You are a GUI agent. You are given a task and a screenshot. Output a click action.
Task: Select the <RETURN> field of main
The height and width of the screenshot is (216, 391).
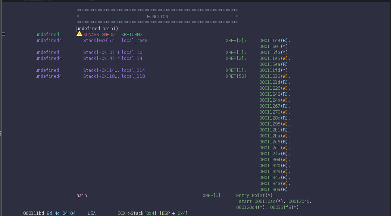click(x=132, y=35)
